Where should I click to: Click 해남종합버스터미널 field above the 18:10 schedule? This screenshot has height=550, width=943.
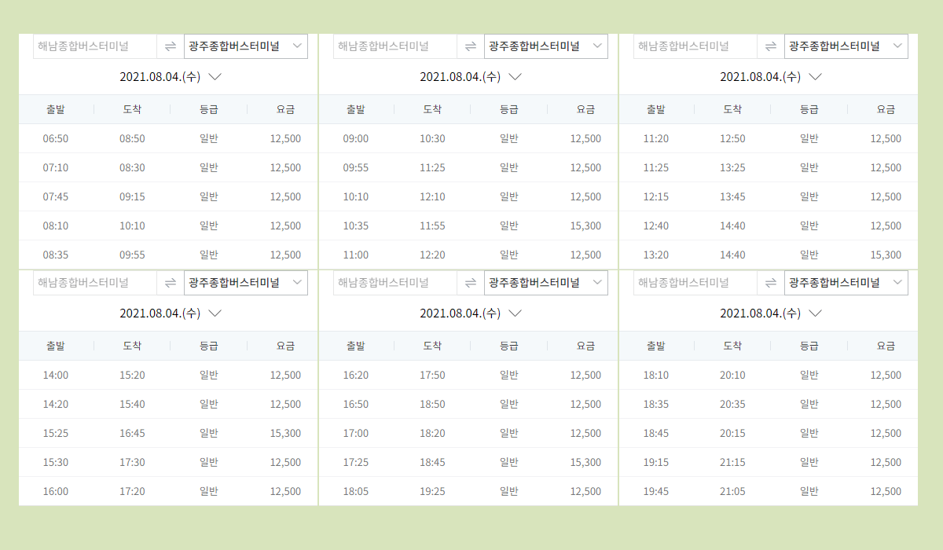(x=695, y=282)
